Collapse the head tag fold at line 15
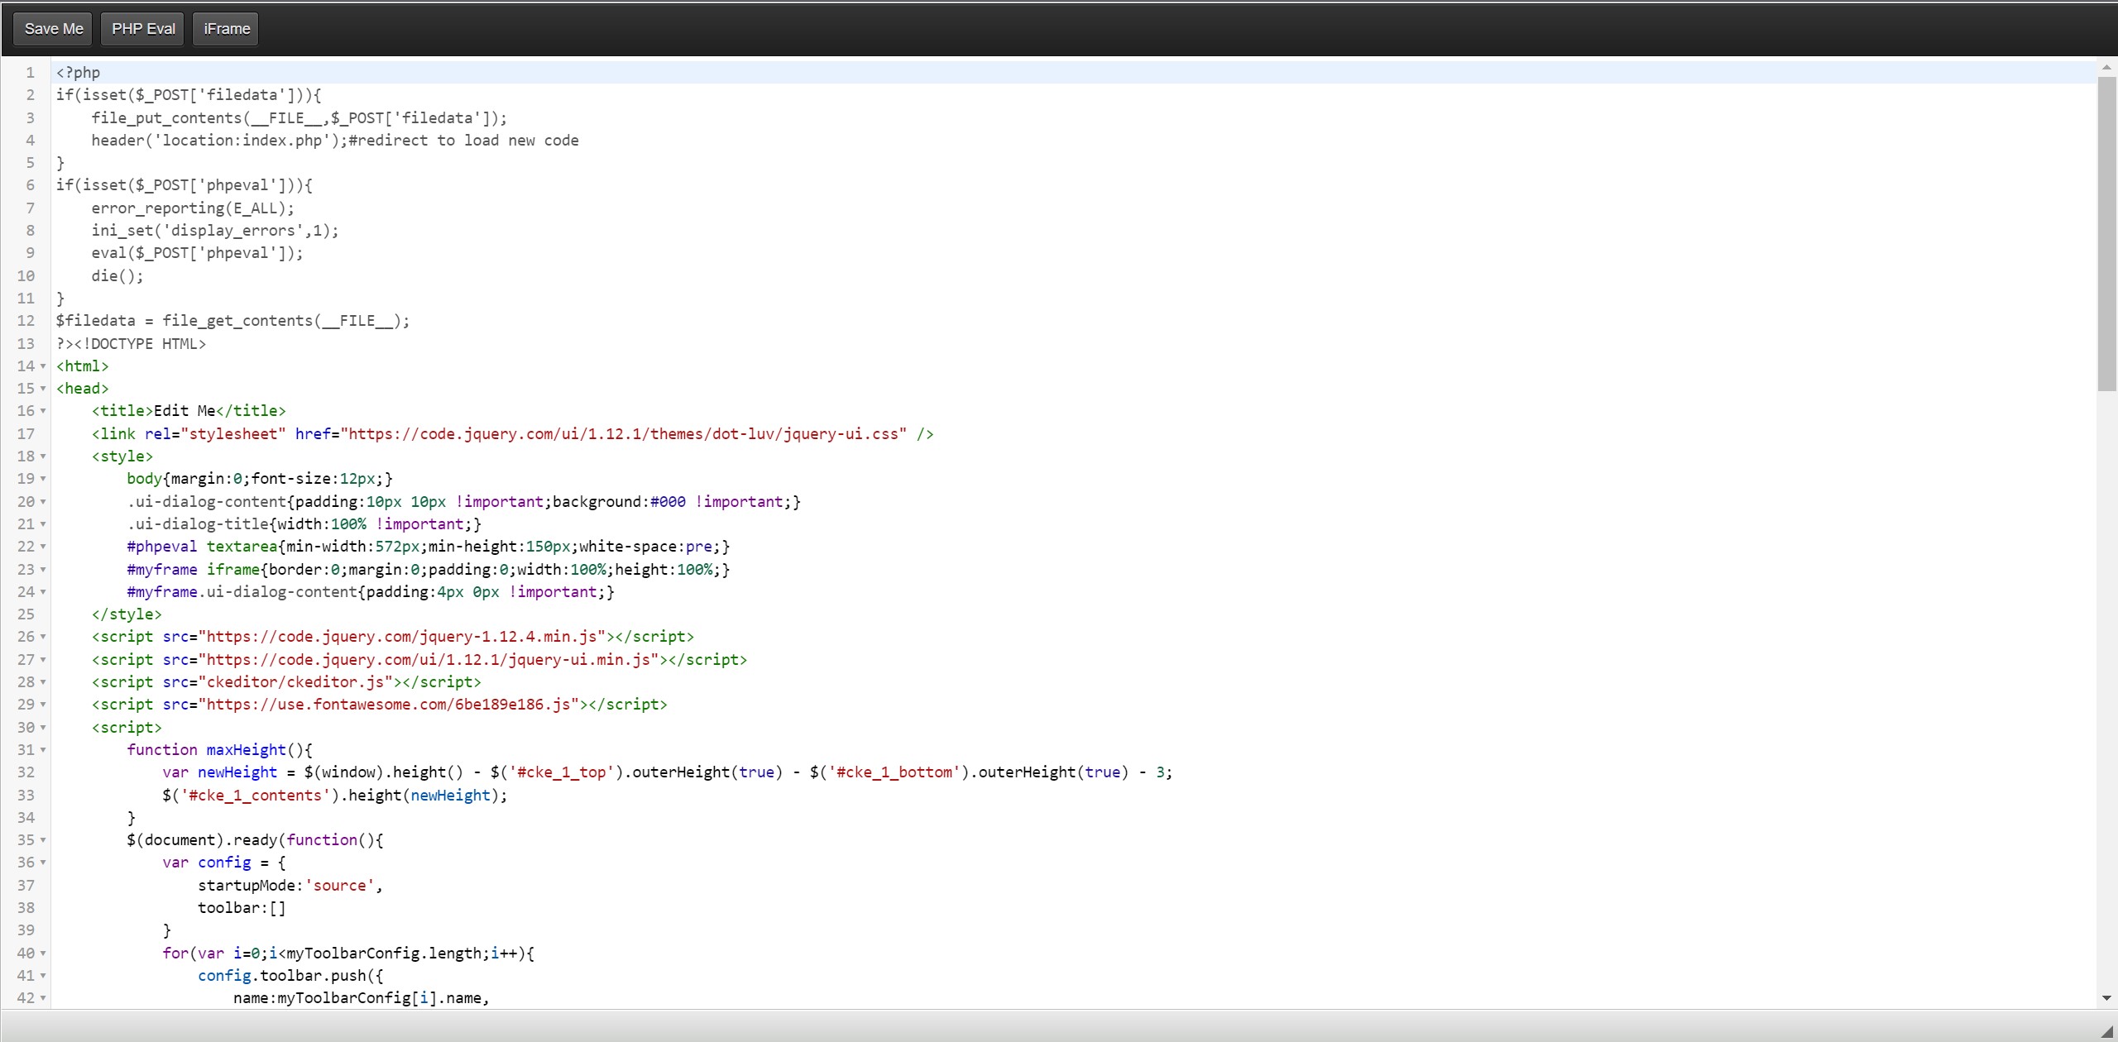The height and width of the screenshot is (1042, 2118). click(x=43, y=389)
